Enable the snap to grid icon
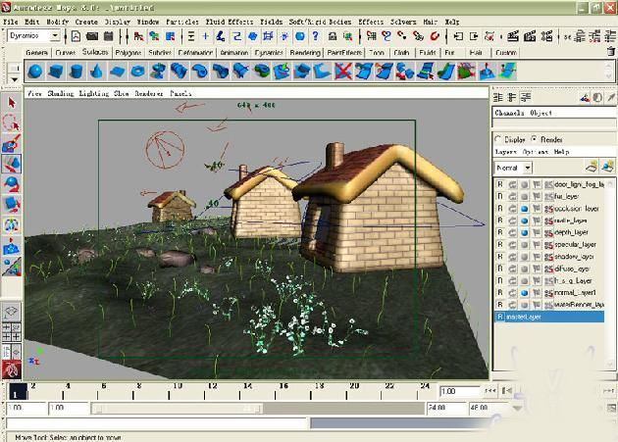 coord(371,36)
